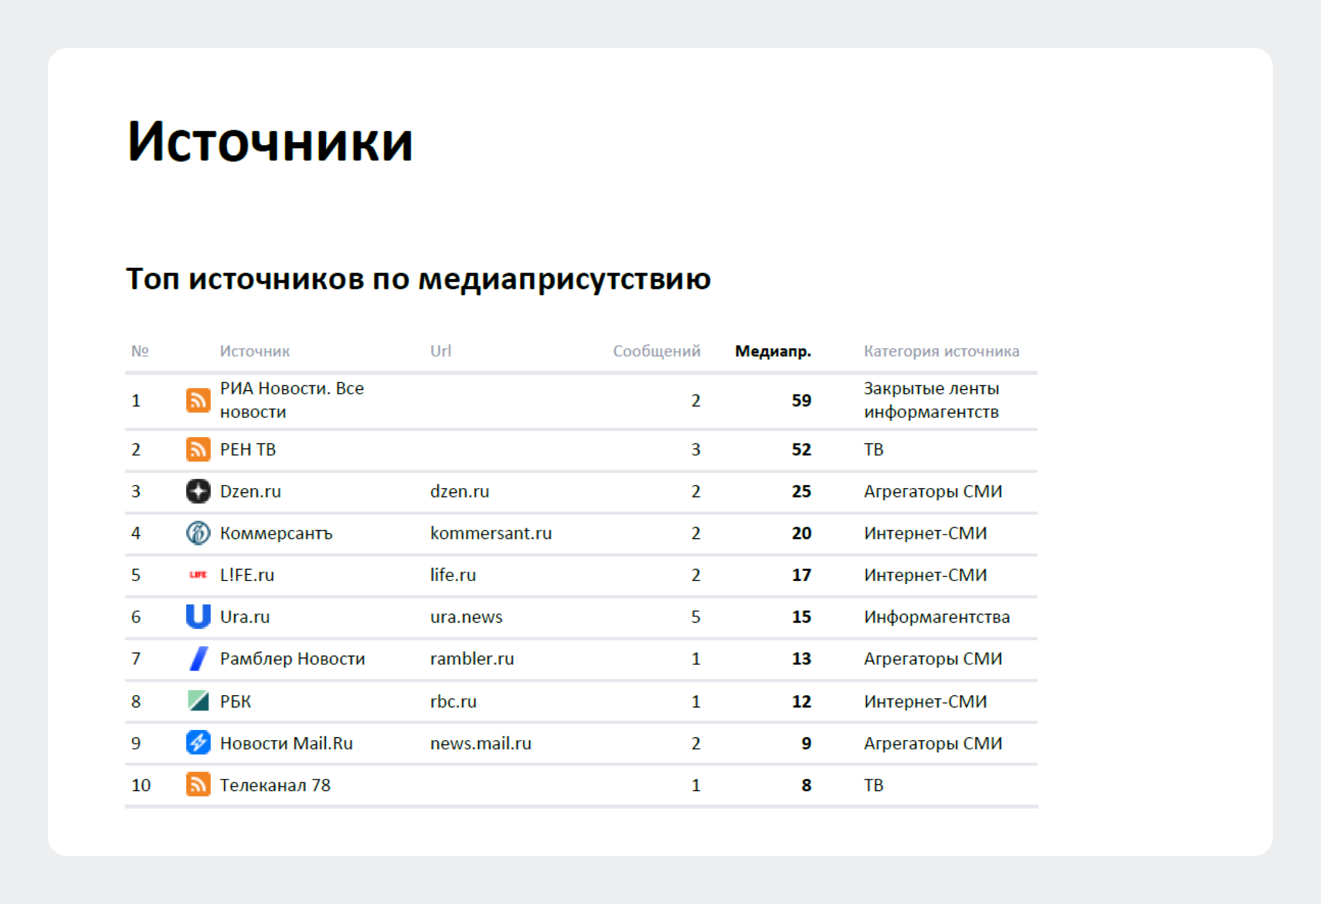The height and width of the screenshot is (904, 1321).
Task: Click the Информагентства category cell
Action: (x=937, y=616)
